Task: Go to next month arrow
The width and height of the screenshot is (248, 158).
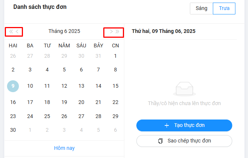Action: pyautogui.click(x=111, y=31)
